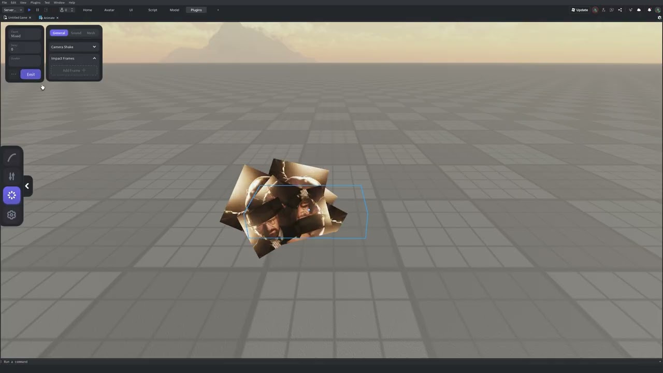The height and width of the screenshot is (373, 663).
Task: Open the add comment icon
Action: point(612,10)
